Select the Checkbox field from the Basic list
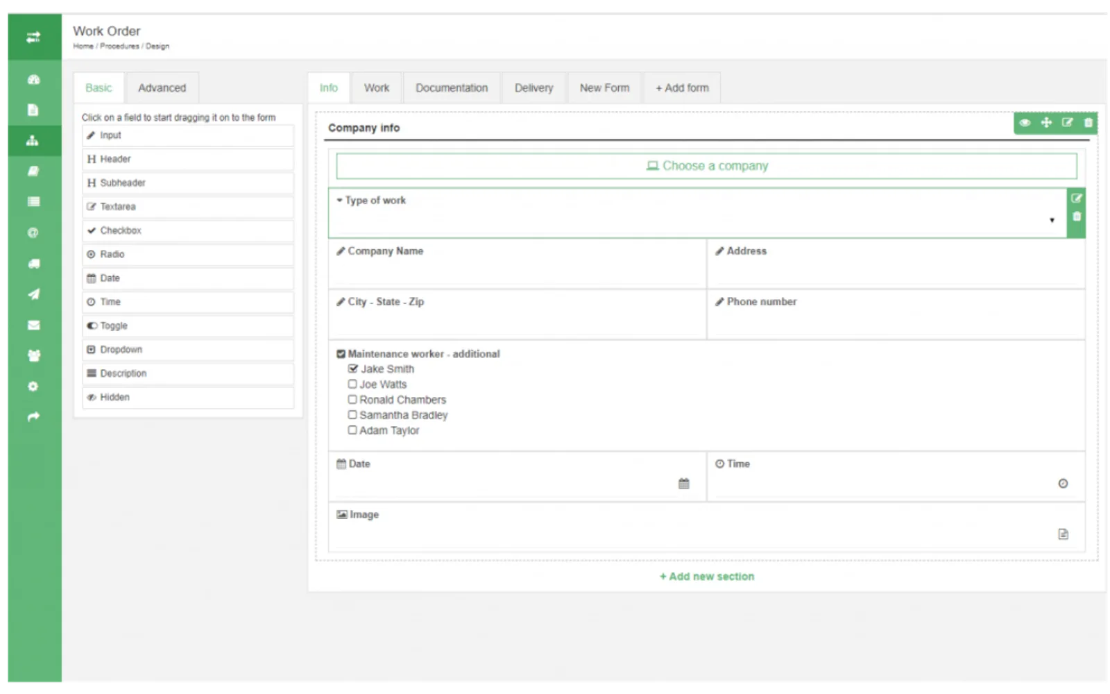The image size is (1110, 694). pyautogui.click(x=188, y=231)
